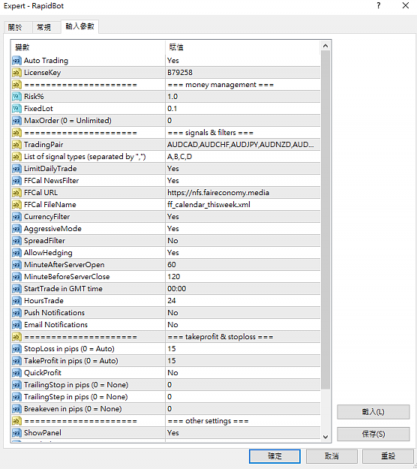Click the icon next to MinuteBeforeServerClose

pyautogui.click(x=16, y=277)
